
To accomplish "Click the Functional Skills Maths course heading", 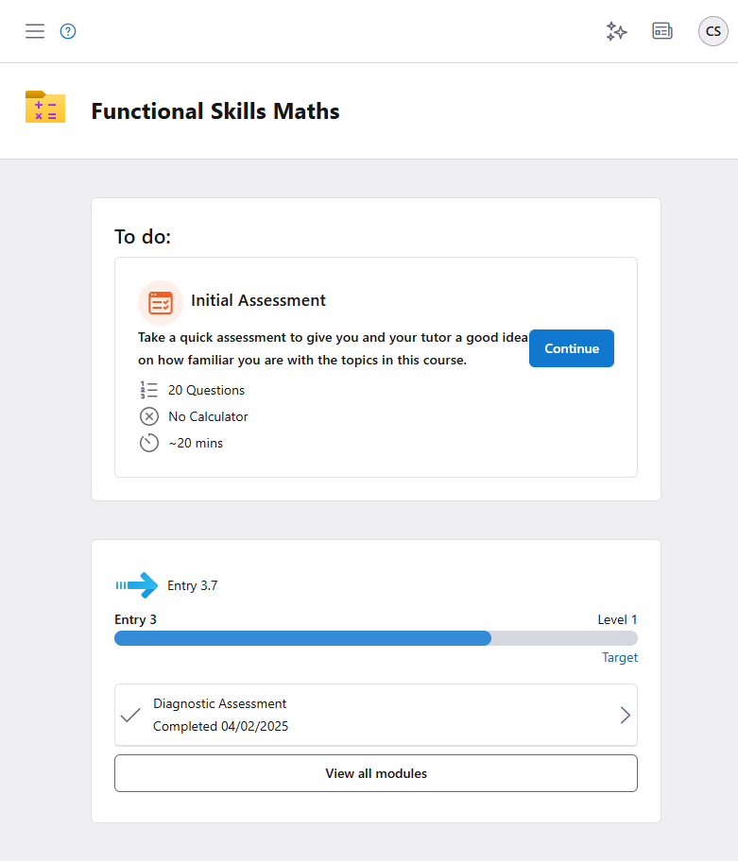I will [215, 111].
